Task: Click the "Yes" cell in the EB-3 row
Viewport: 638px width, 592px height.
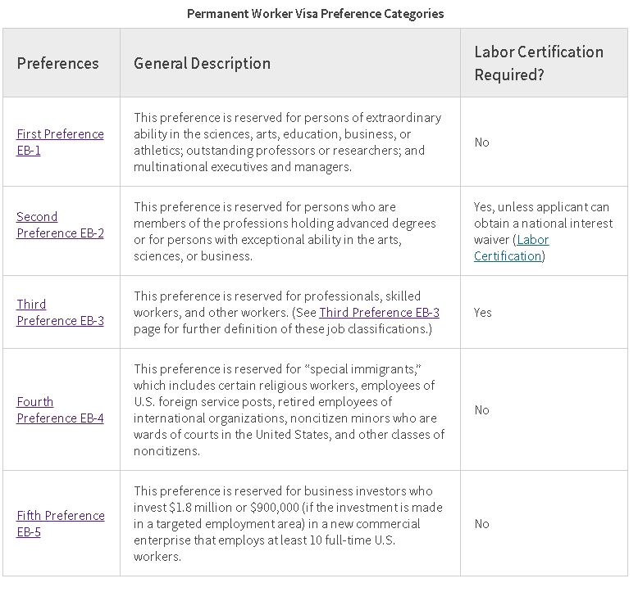Action: 483,313
